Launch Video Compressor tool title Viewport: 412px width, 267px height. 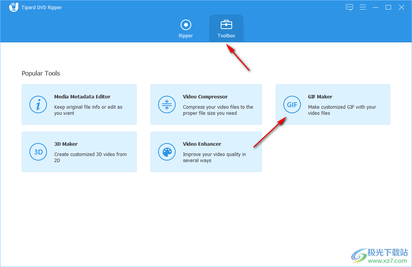click(x=205, y=97)
